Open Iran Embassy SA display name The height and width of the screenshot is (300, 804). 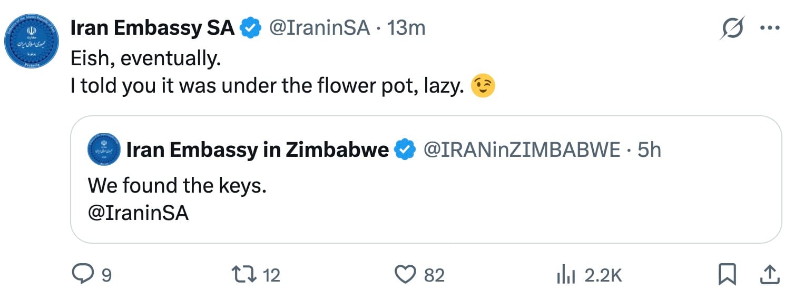[152, 28]
